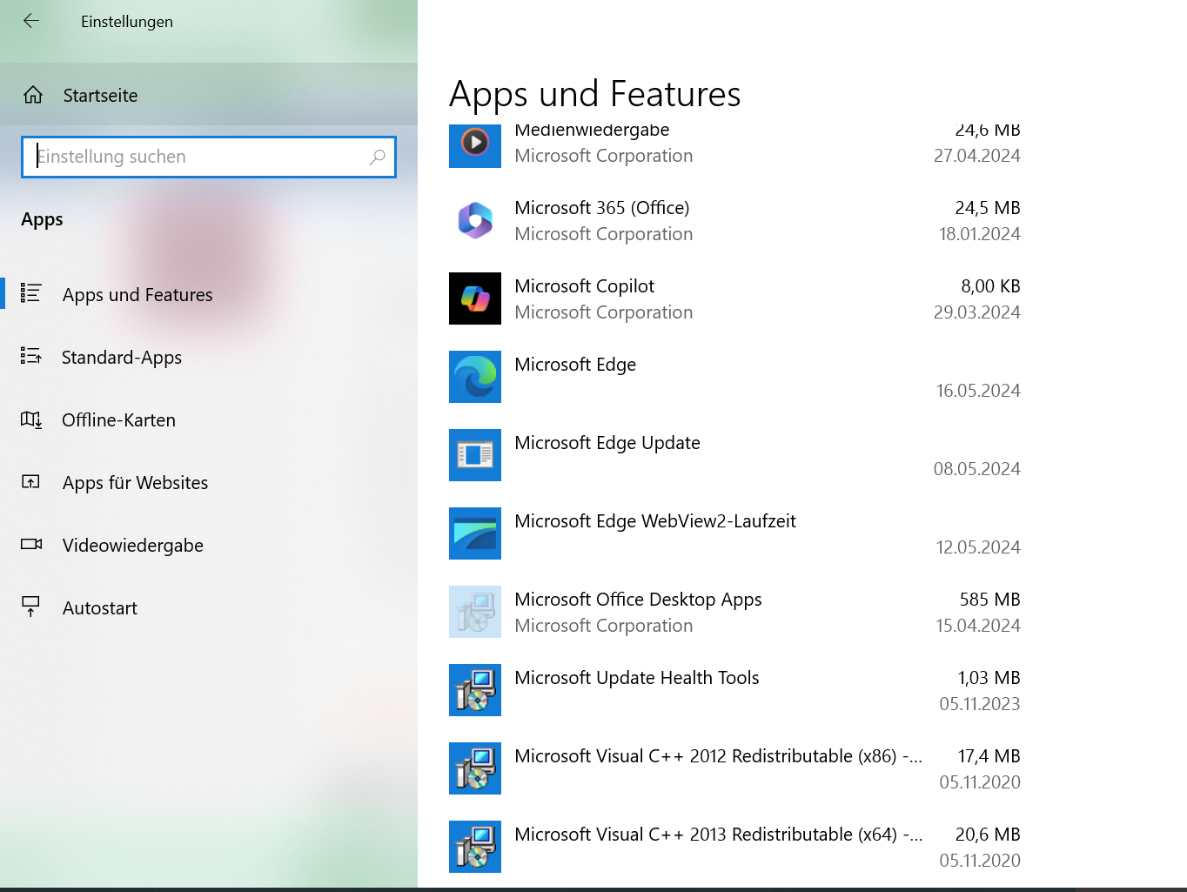This screenshot has height=892, width=1187.
Task: Click the Apps und Features sidebar icon
Action: 30,293
